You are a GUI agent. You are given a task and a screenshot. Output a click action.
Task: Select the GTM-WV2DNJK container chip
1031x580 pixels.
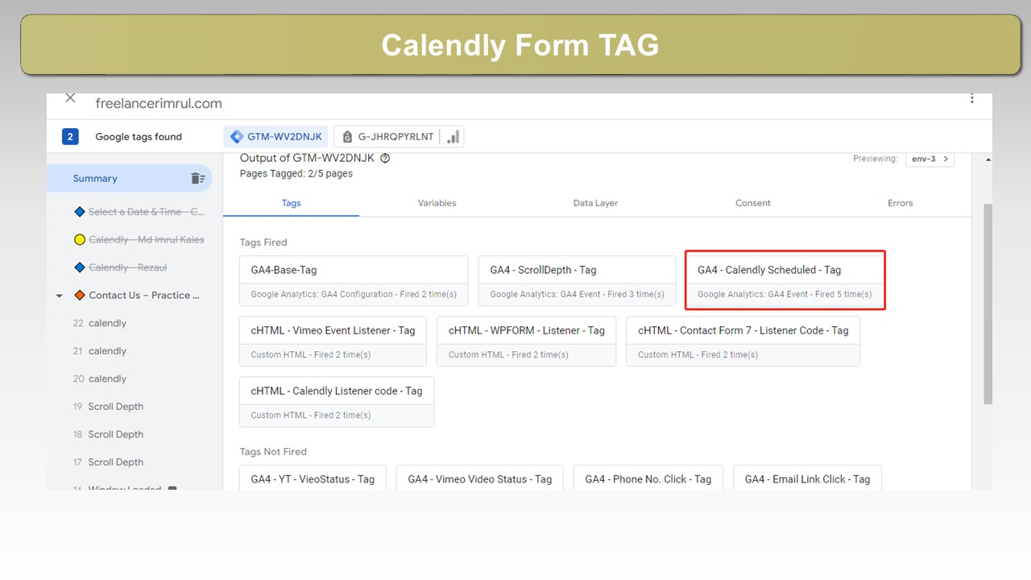point(276,137)
